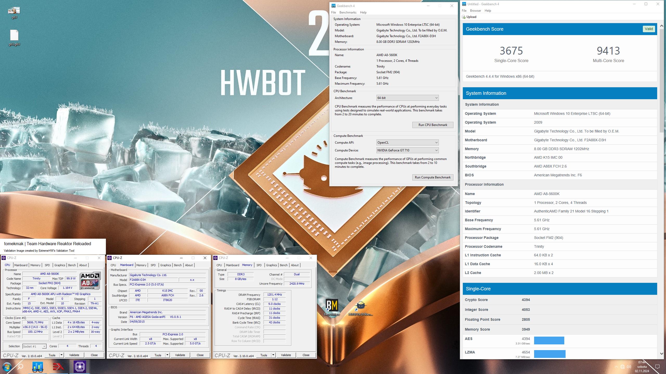Switch to Mainboard tab in CPU-Z CPU window
666x374 pixels.
[x=21, y=265]
